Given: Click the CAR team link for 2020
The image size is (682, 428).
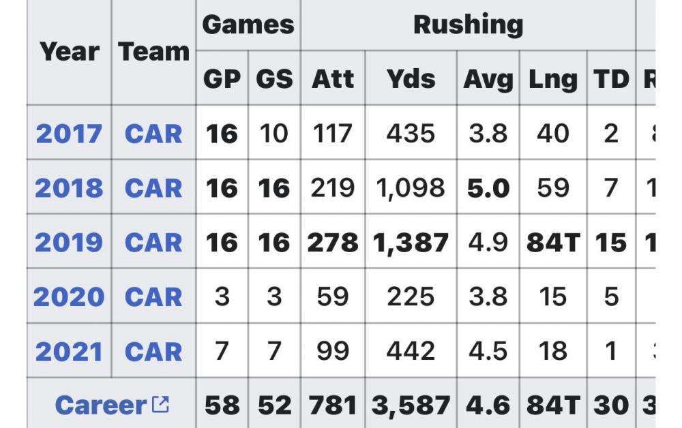Looking at the screenshot, I should click(x=153, y=297).
